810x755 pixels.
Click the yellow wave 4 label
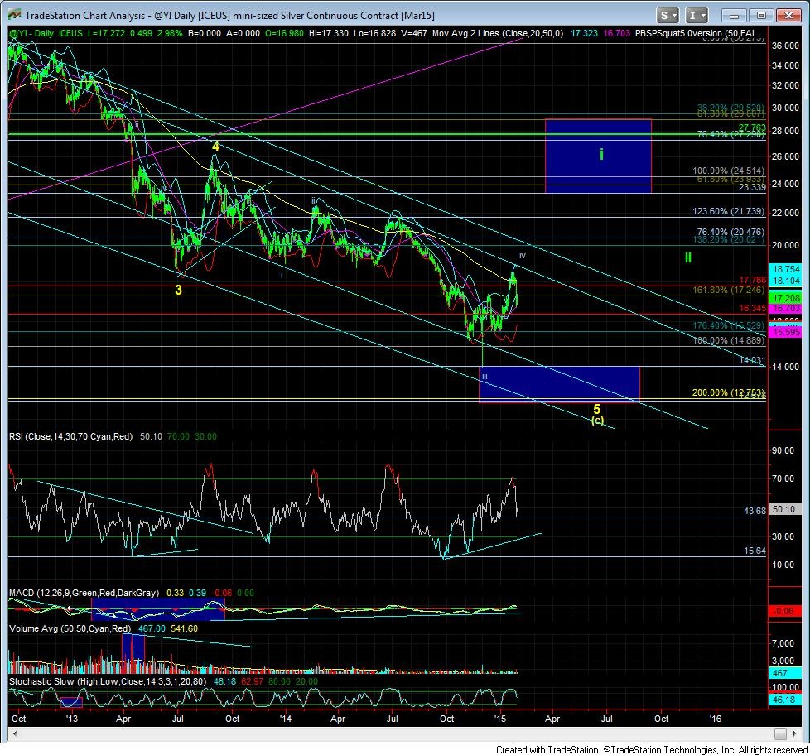click(x=215, y=146)
